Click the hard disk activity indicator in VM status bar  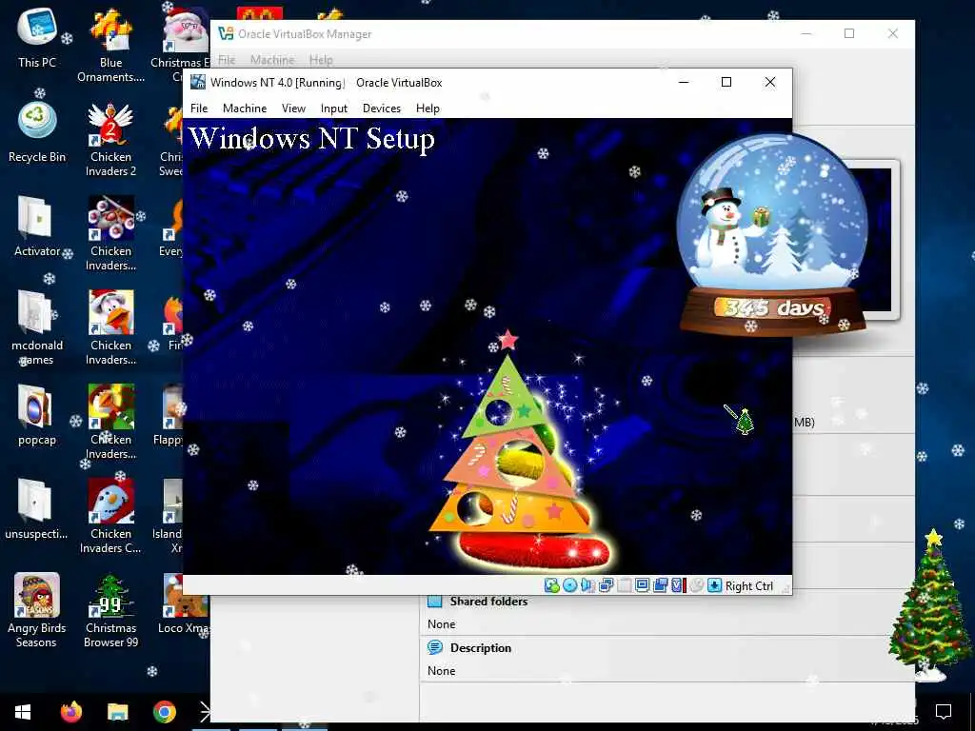[551, 585]
